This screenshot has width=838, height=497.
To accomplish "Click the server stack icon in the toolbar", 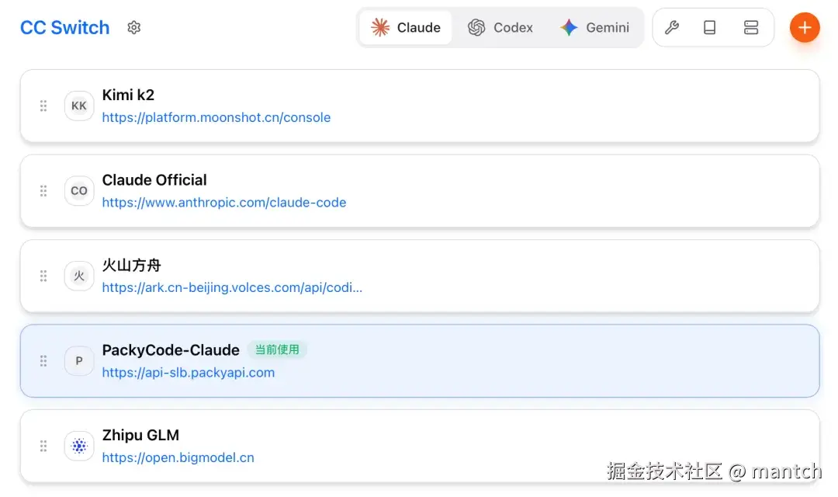I will 750,28.
